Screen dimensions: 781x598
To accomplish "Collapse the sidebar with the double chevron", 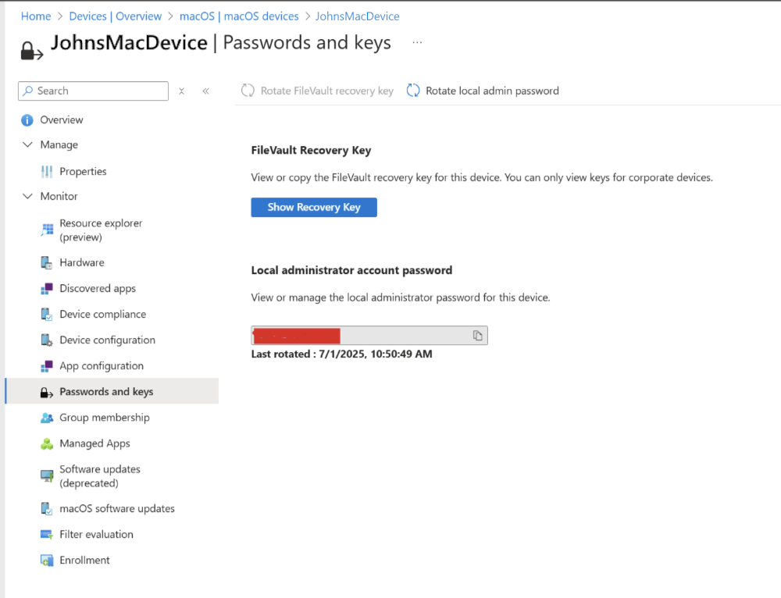I will (x=205, y=91).
